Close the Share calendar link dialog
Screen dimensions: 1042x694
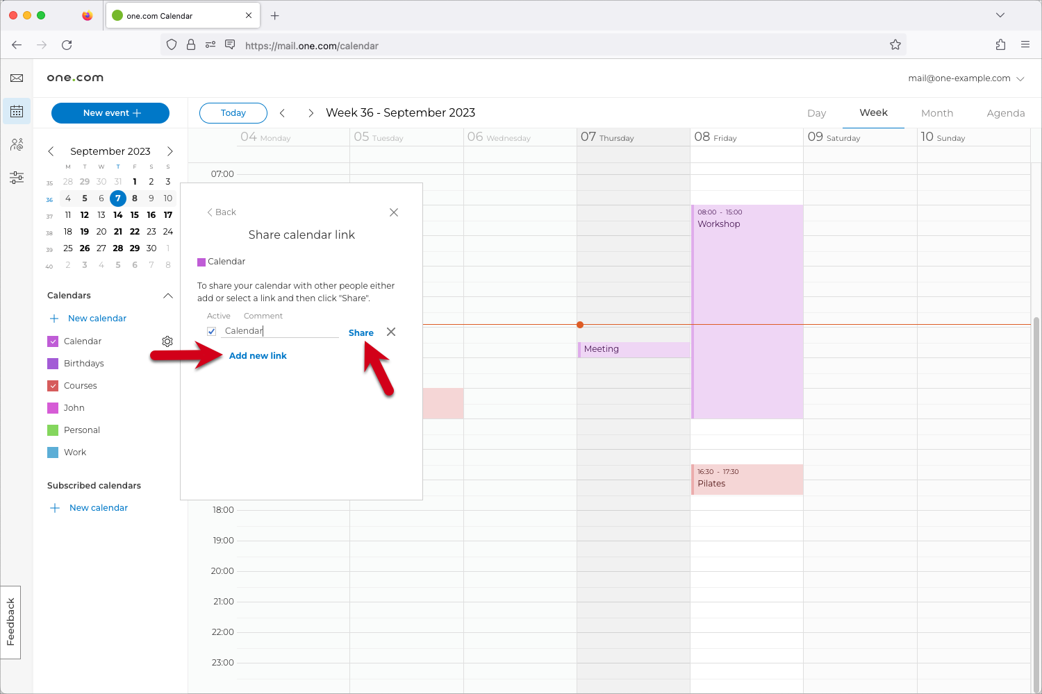(394, 212)
